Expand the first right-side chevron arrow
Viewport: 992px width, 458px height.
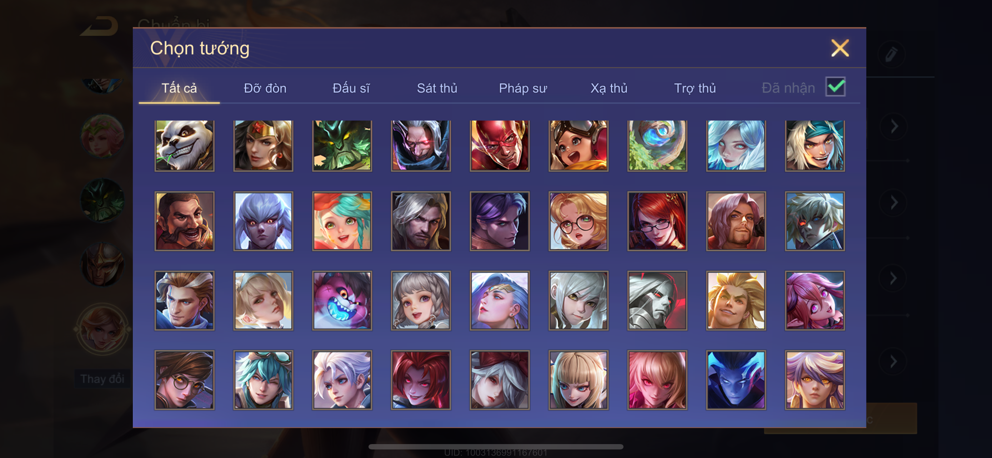(894, 126)
